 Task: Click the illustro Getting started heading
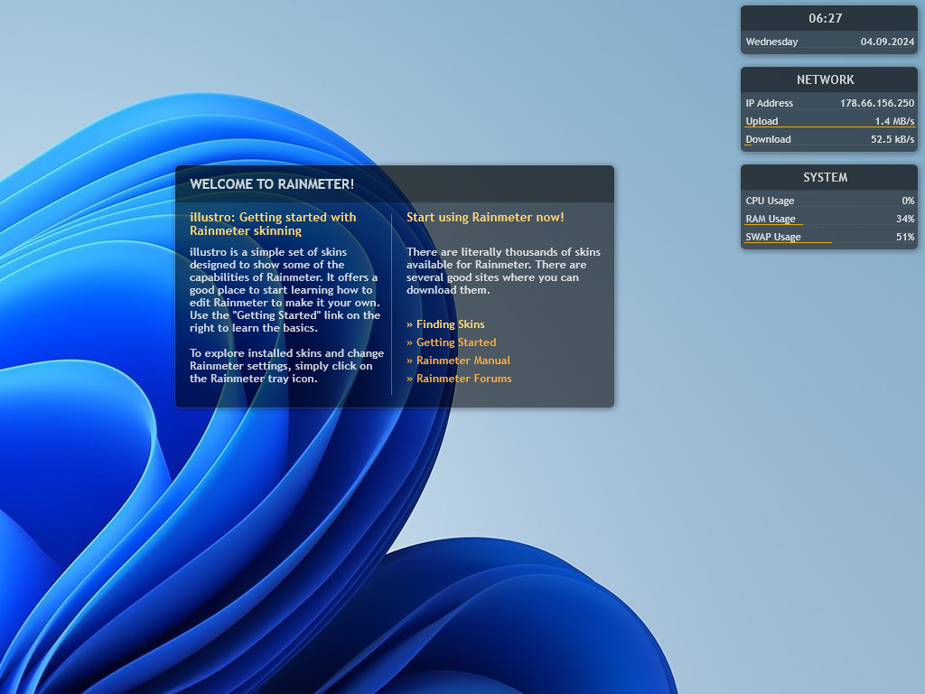point(273,224)
